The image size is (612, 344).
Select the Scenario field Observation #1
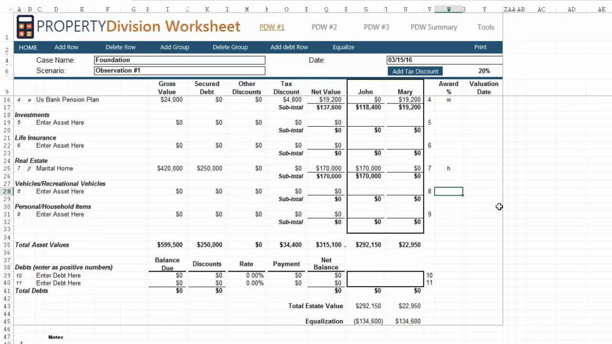pos(179,70)
